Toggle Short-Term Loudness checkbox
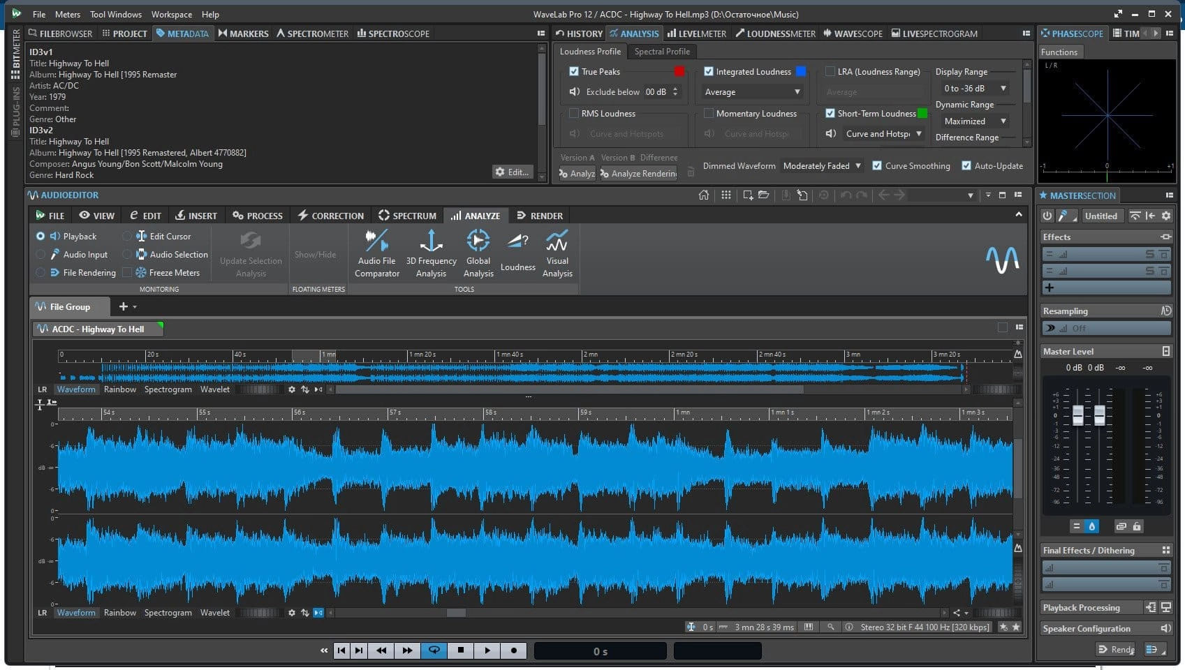 [830, 113]
